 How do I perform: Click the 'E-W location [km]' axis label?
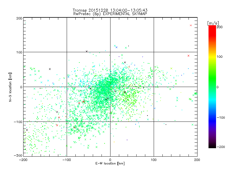coord(110,164)
